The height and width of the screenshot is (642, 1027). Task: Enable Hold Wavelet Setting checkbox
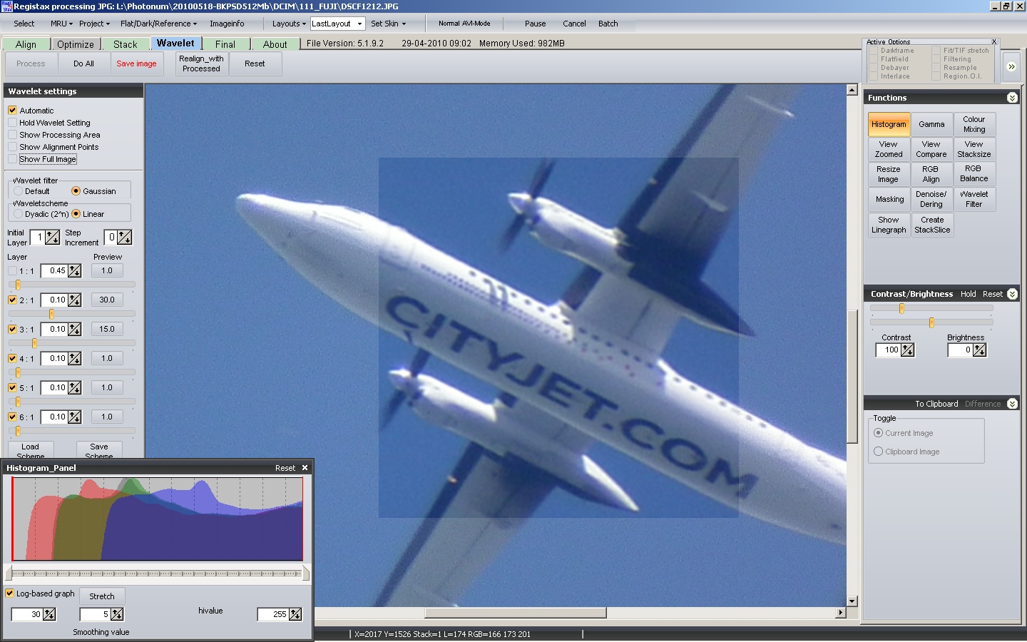click(12, 123)
